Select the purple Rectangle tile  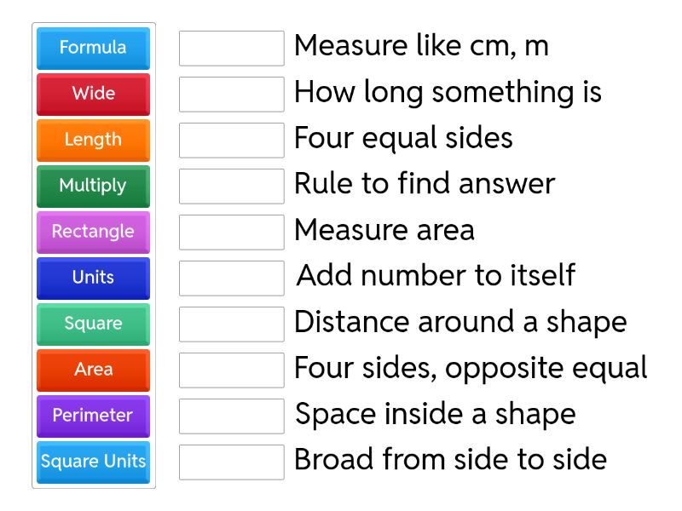pos(93,232)
